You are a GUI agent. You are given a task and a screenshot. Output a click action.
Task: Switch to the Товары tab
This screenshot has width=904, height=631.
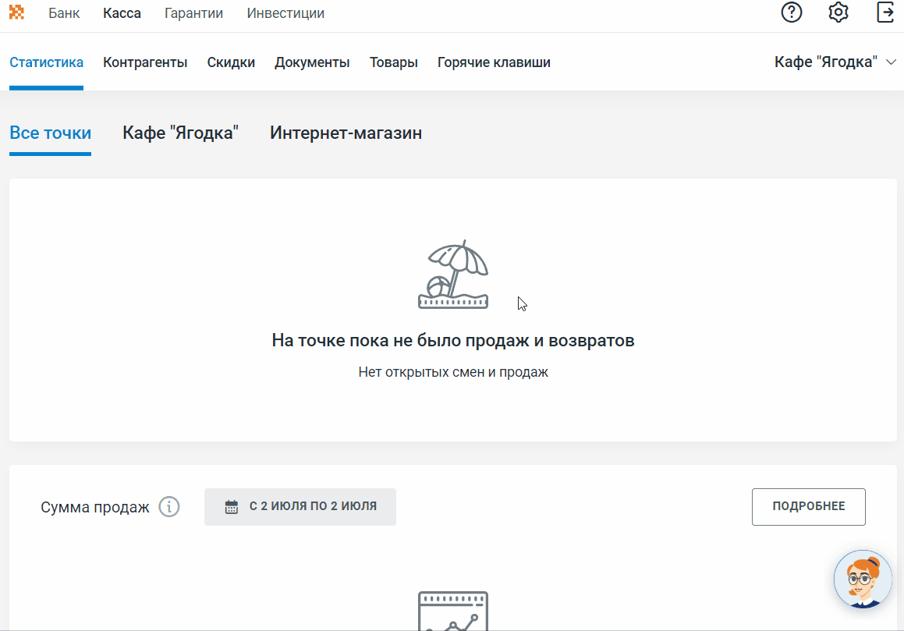(x=394, y=62)
